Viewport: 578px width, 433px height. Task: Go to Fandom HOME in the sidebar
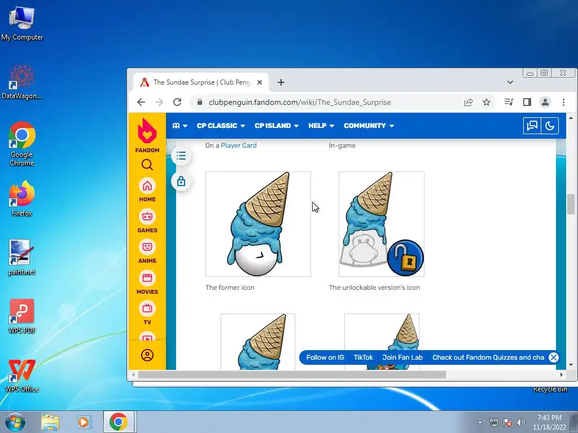[x=147, y=189]
